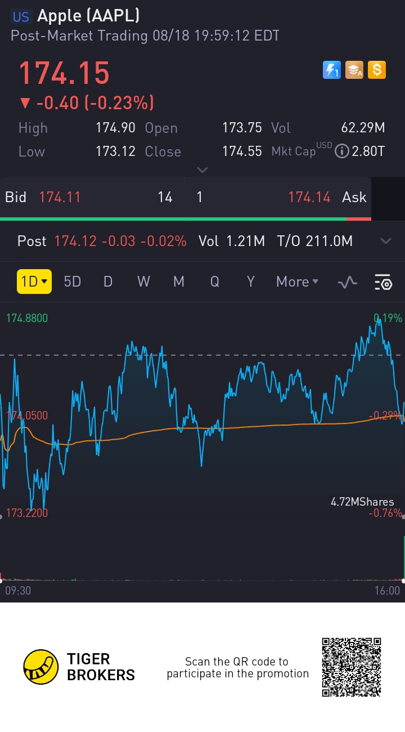Image resolution: width=405 pixels, height=732 pixels.
Task: Tap the Ask price 174.14
Action: pos(309,197)
